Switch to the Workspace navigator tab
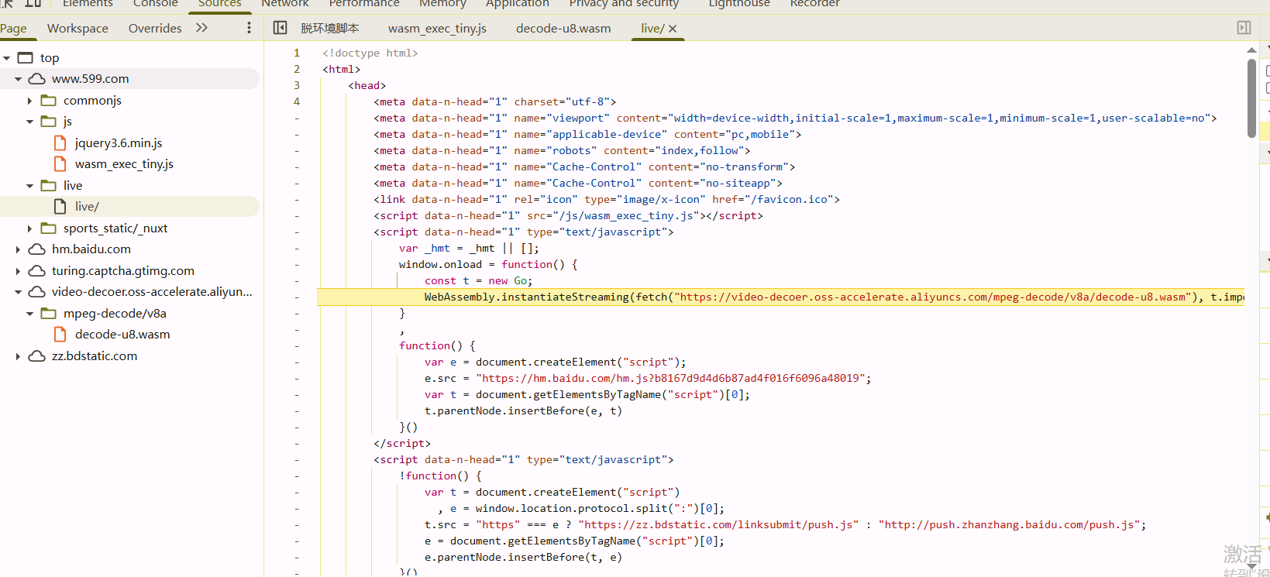The height and width of the screenshot is (577, 1270). (x=77, y=29)
